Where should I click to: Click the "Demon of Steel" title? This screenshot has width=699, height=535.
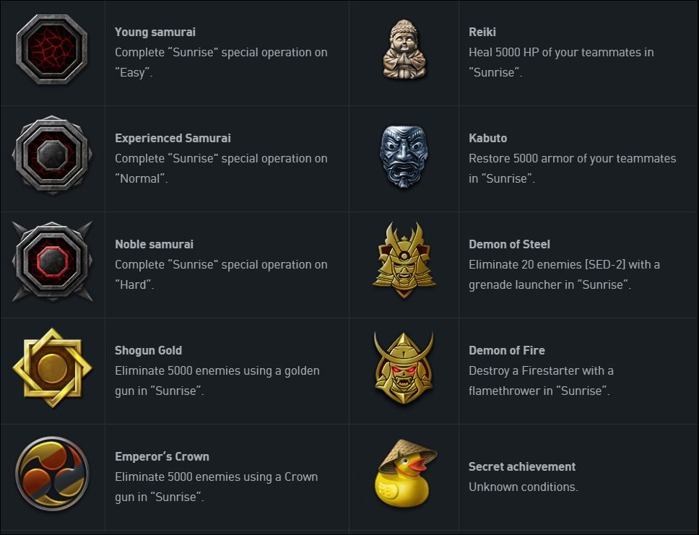tap(509, 244)
